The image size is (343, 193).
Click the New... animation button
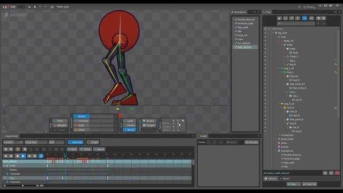293,184
